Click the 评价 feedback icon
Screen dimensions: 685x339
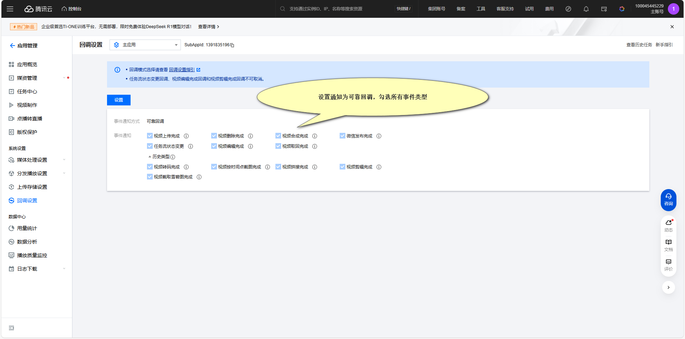pos(668,265)
